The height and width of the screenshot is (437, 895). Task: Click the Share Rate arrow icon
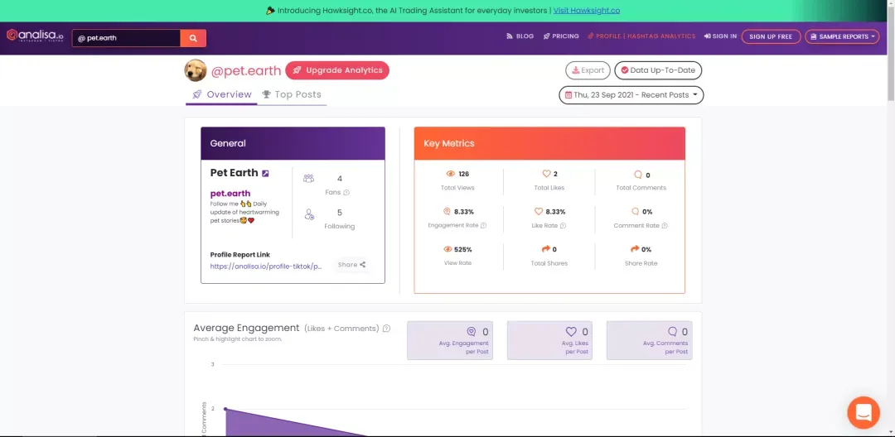[x=635, y=249]
